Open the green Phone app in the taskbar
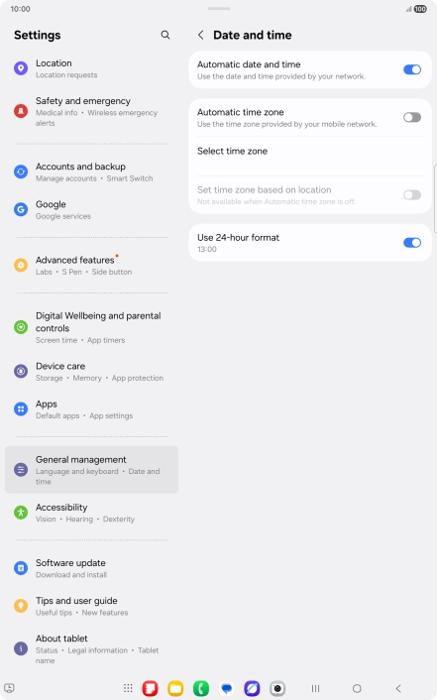 [x=201, y=688]
